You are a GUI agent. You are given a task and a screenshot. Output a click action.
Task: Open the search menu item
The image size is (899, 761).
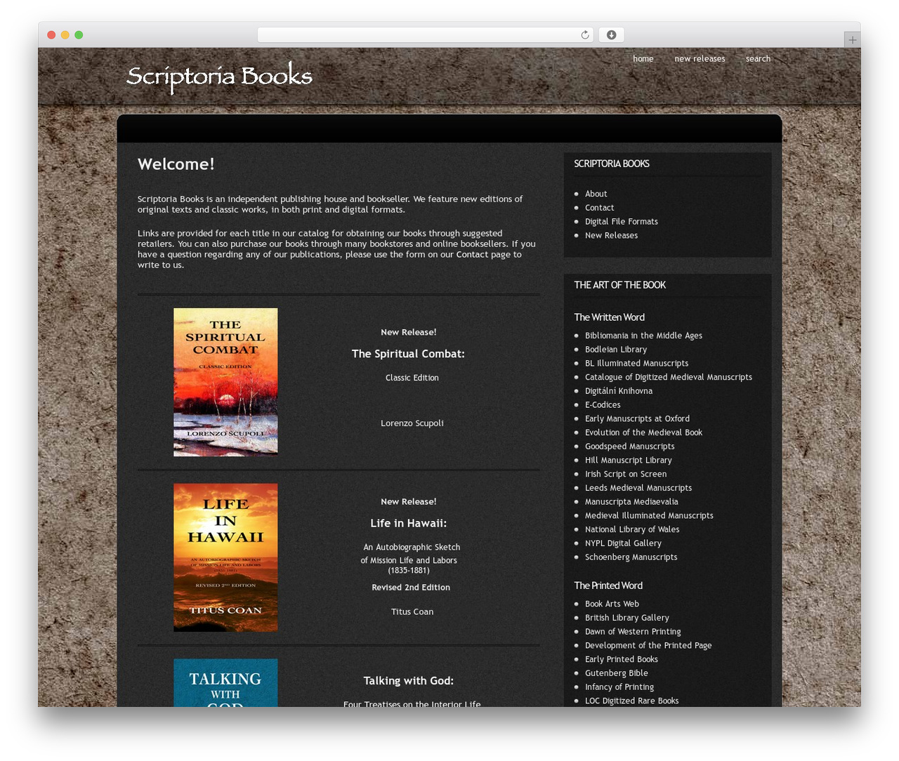tap(758, 59)
